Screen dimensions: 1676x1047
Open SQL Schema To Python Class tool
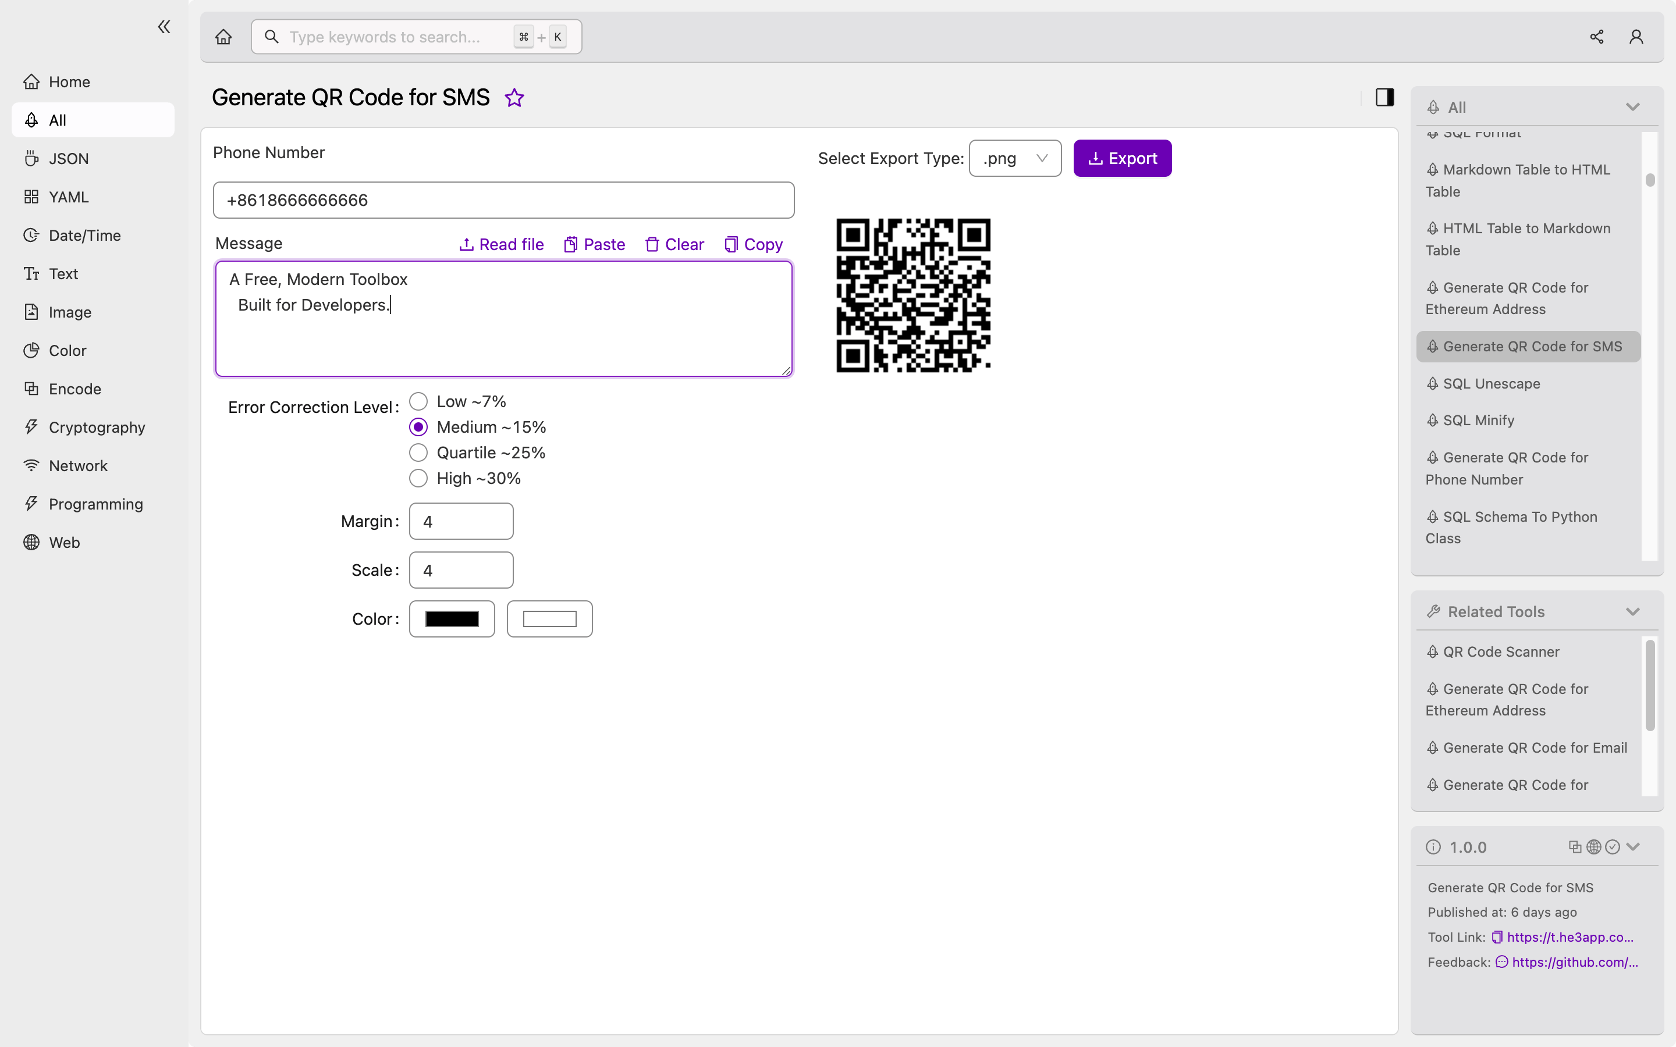(x=1528, y=528)
